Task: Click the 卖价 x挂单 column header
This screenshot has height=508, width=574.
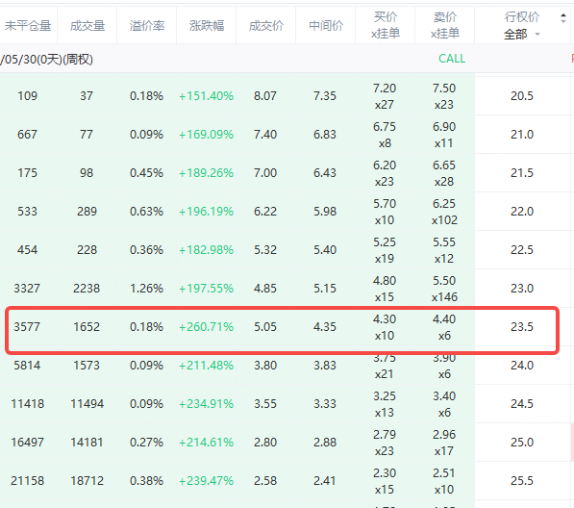Action: click(x=445, y=25)
